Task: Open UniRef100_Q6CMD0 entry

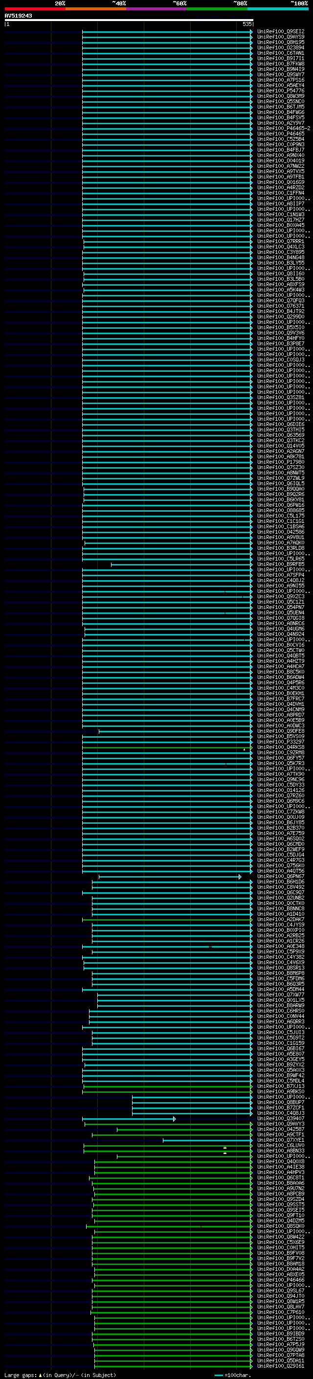Action: pos(281,844)
